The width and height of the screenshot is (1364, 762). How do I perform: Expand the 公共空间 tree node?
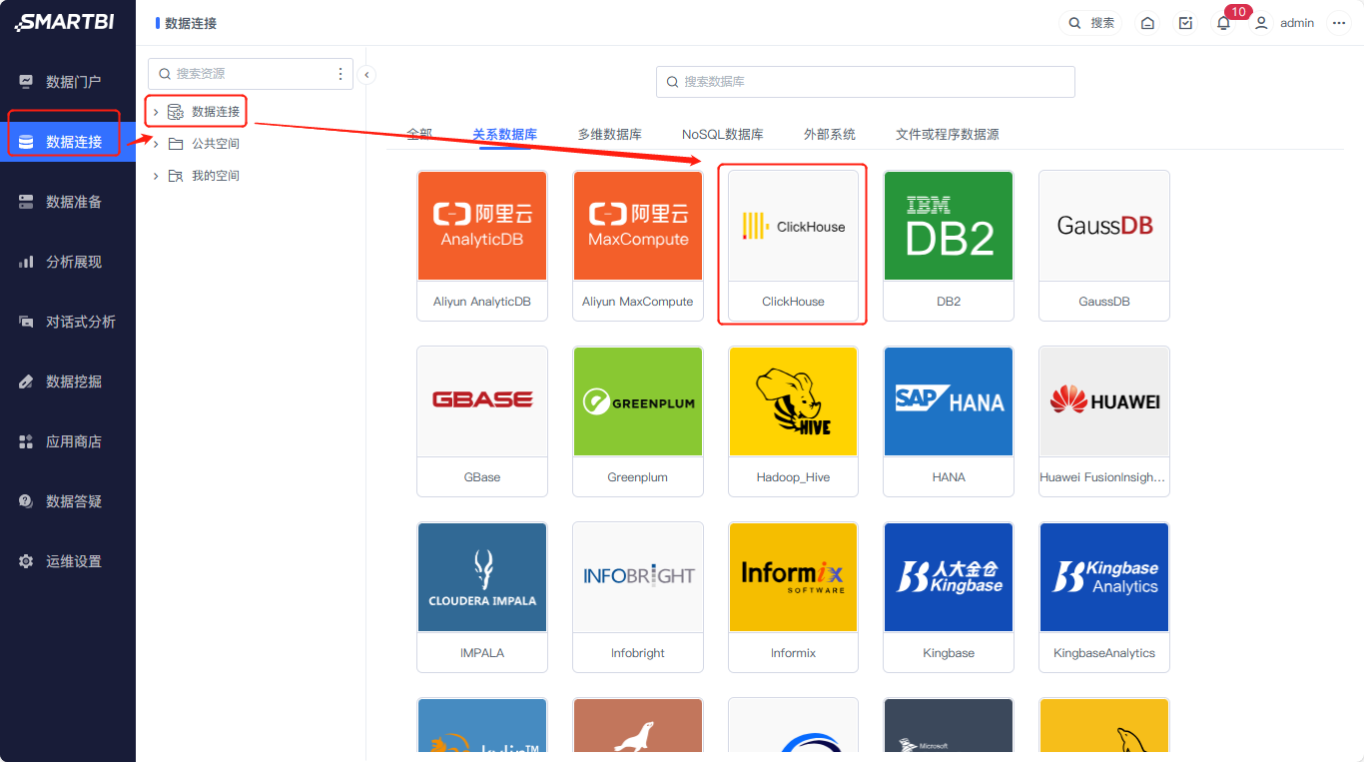tap(156, 144)
